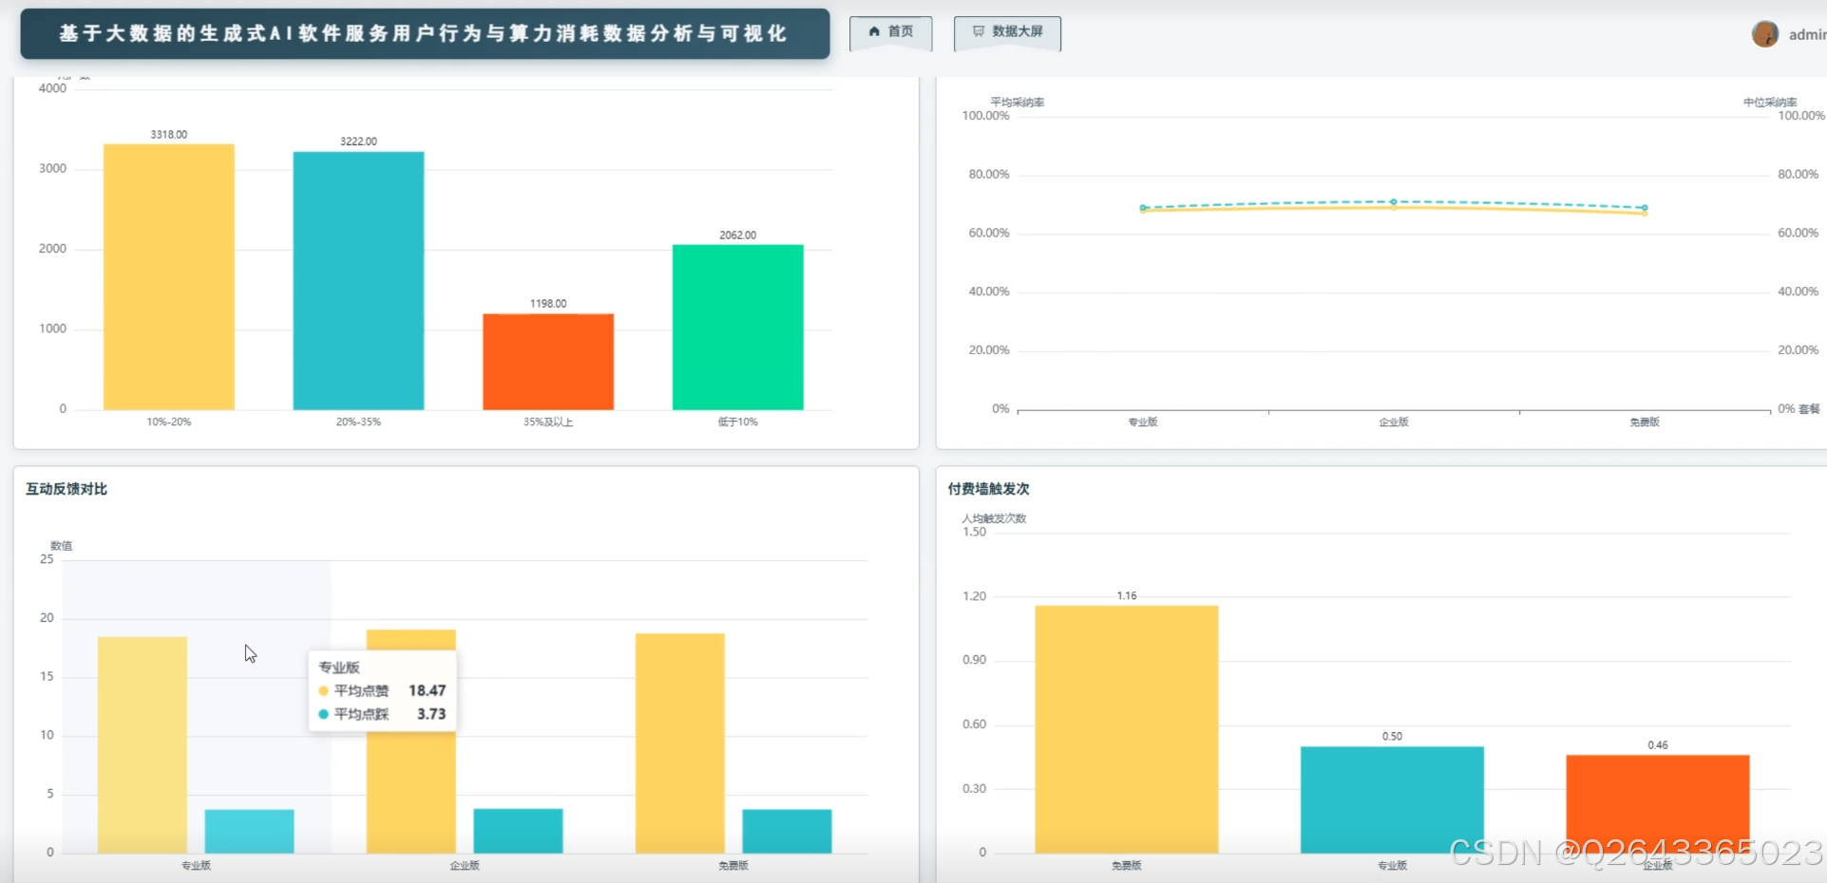Open the 数据大屏 data screen
The width and height of the screenshot is (1827, 883).
pos(1007,32)
